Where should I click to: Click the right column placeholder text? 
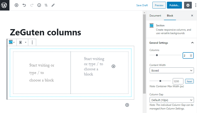tap(94, 66)
